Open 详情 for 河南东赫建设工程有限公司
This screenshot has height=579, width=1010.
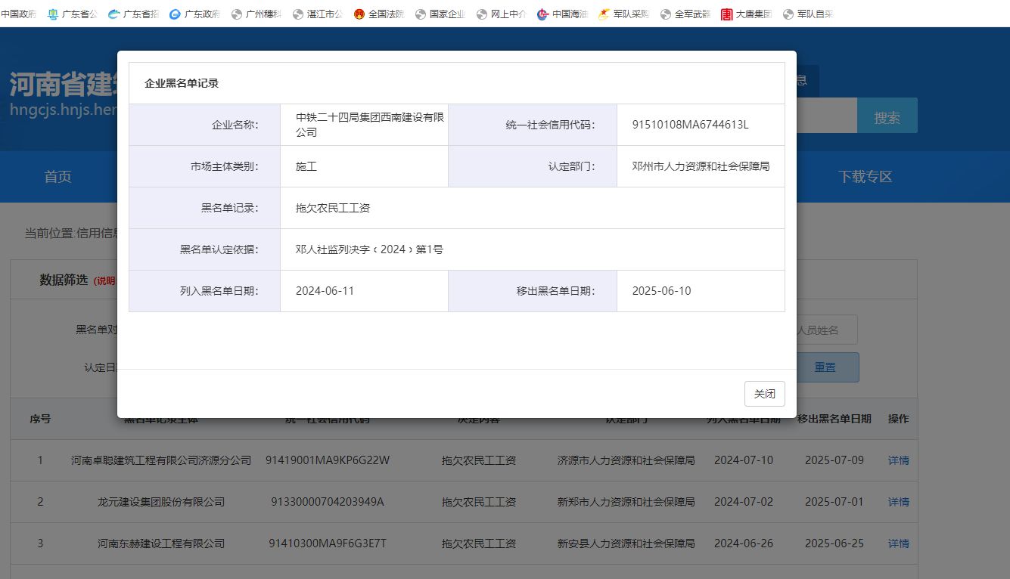[898, 543]
